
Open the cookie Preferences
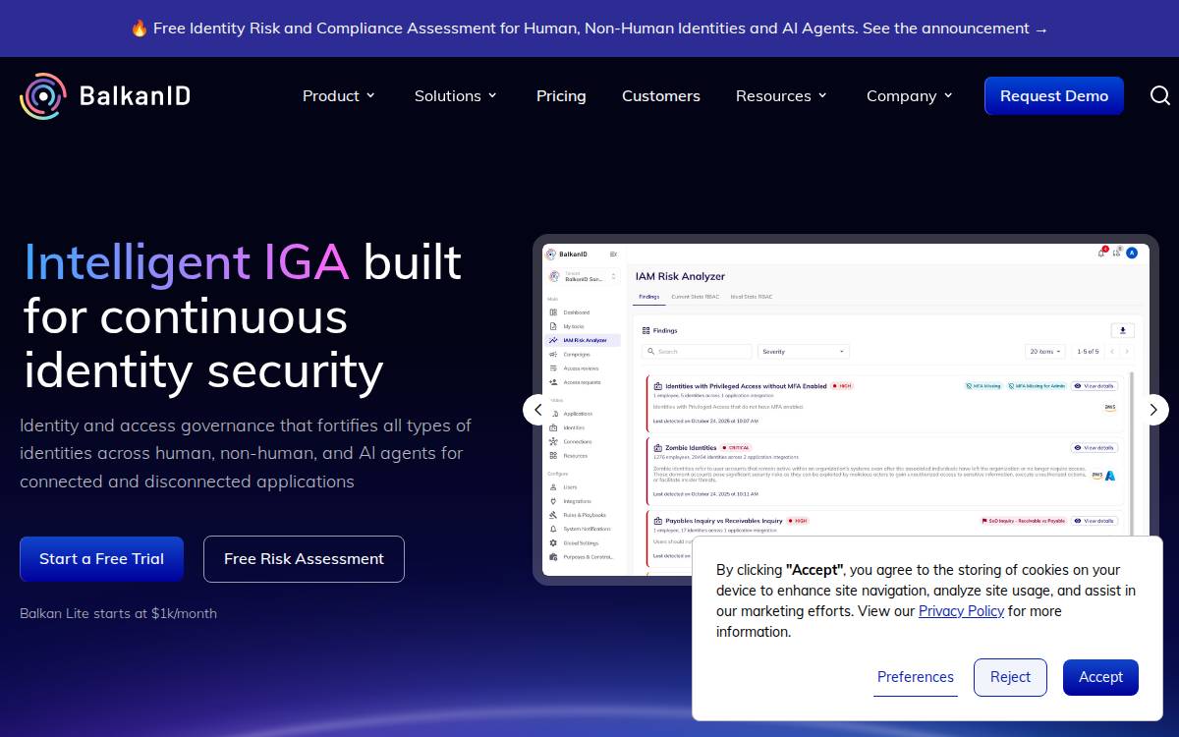[x=916, y=677]
